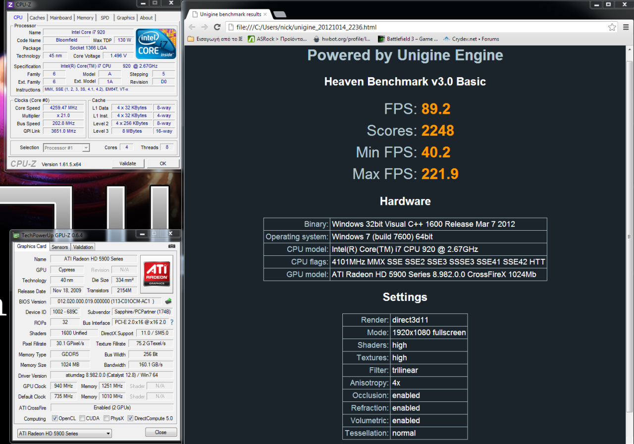Switch to the CPU-Z SPD tab

105,17
